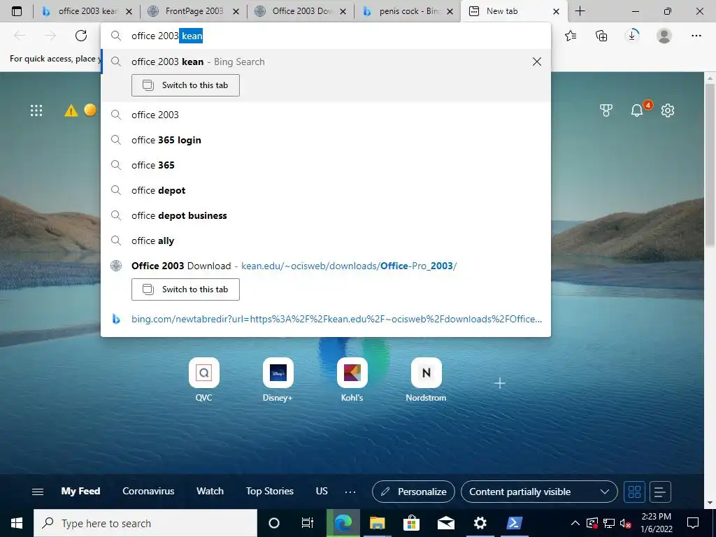This screenshot has width=716, height=537.
Task: Show more feed categories ellipsis
Action: (350, 492)
